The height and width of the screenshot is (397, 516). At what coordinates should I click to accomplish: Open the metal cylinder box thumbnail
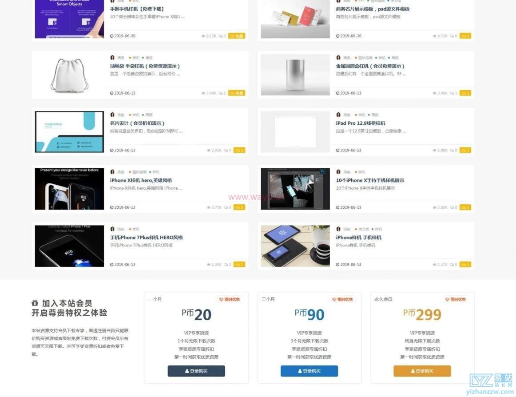coord(295,75)
